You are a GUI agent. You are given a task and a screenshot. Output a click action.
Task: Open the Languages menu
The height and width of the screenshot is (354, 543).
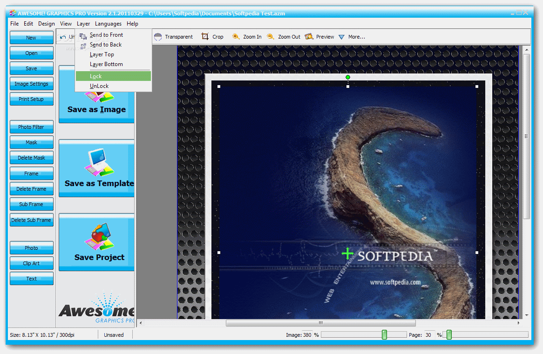[x=108, y=24]
